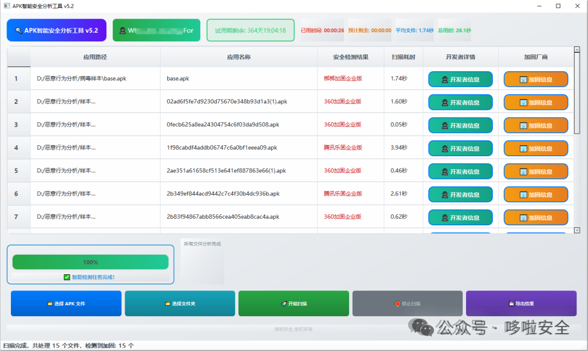
Task: Open 加固信息 for 0fecb625a8ea24304754c6f03da9d508.apk
Action: pyautogui.click(x=536, y=125)
